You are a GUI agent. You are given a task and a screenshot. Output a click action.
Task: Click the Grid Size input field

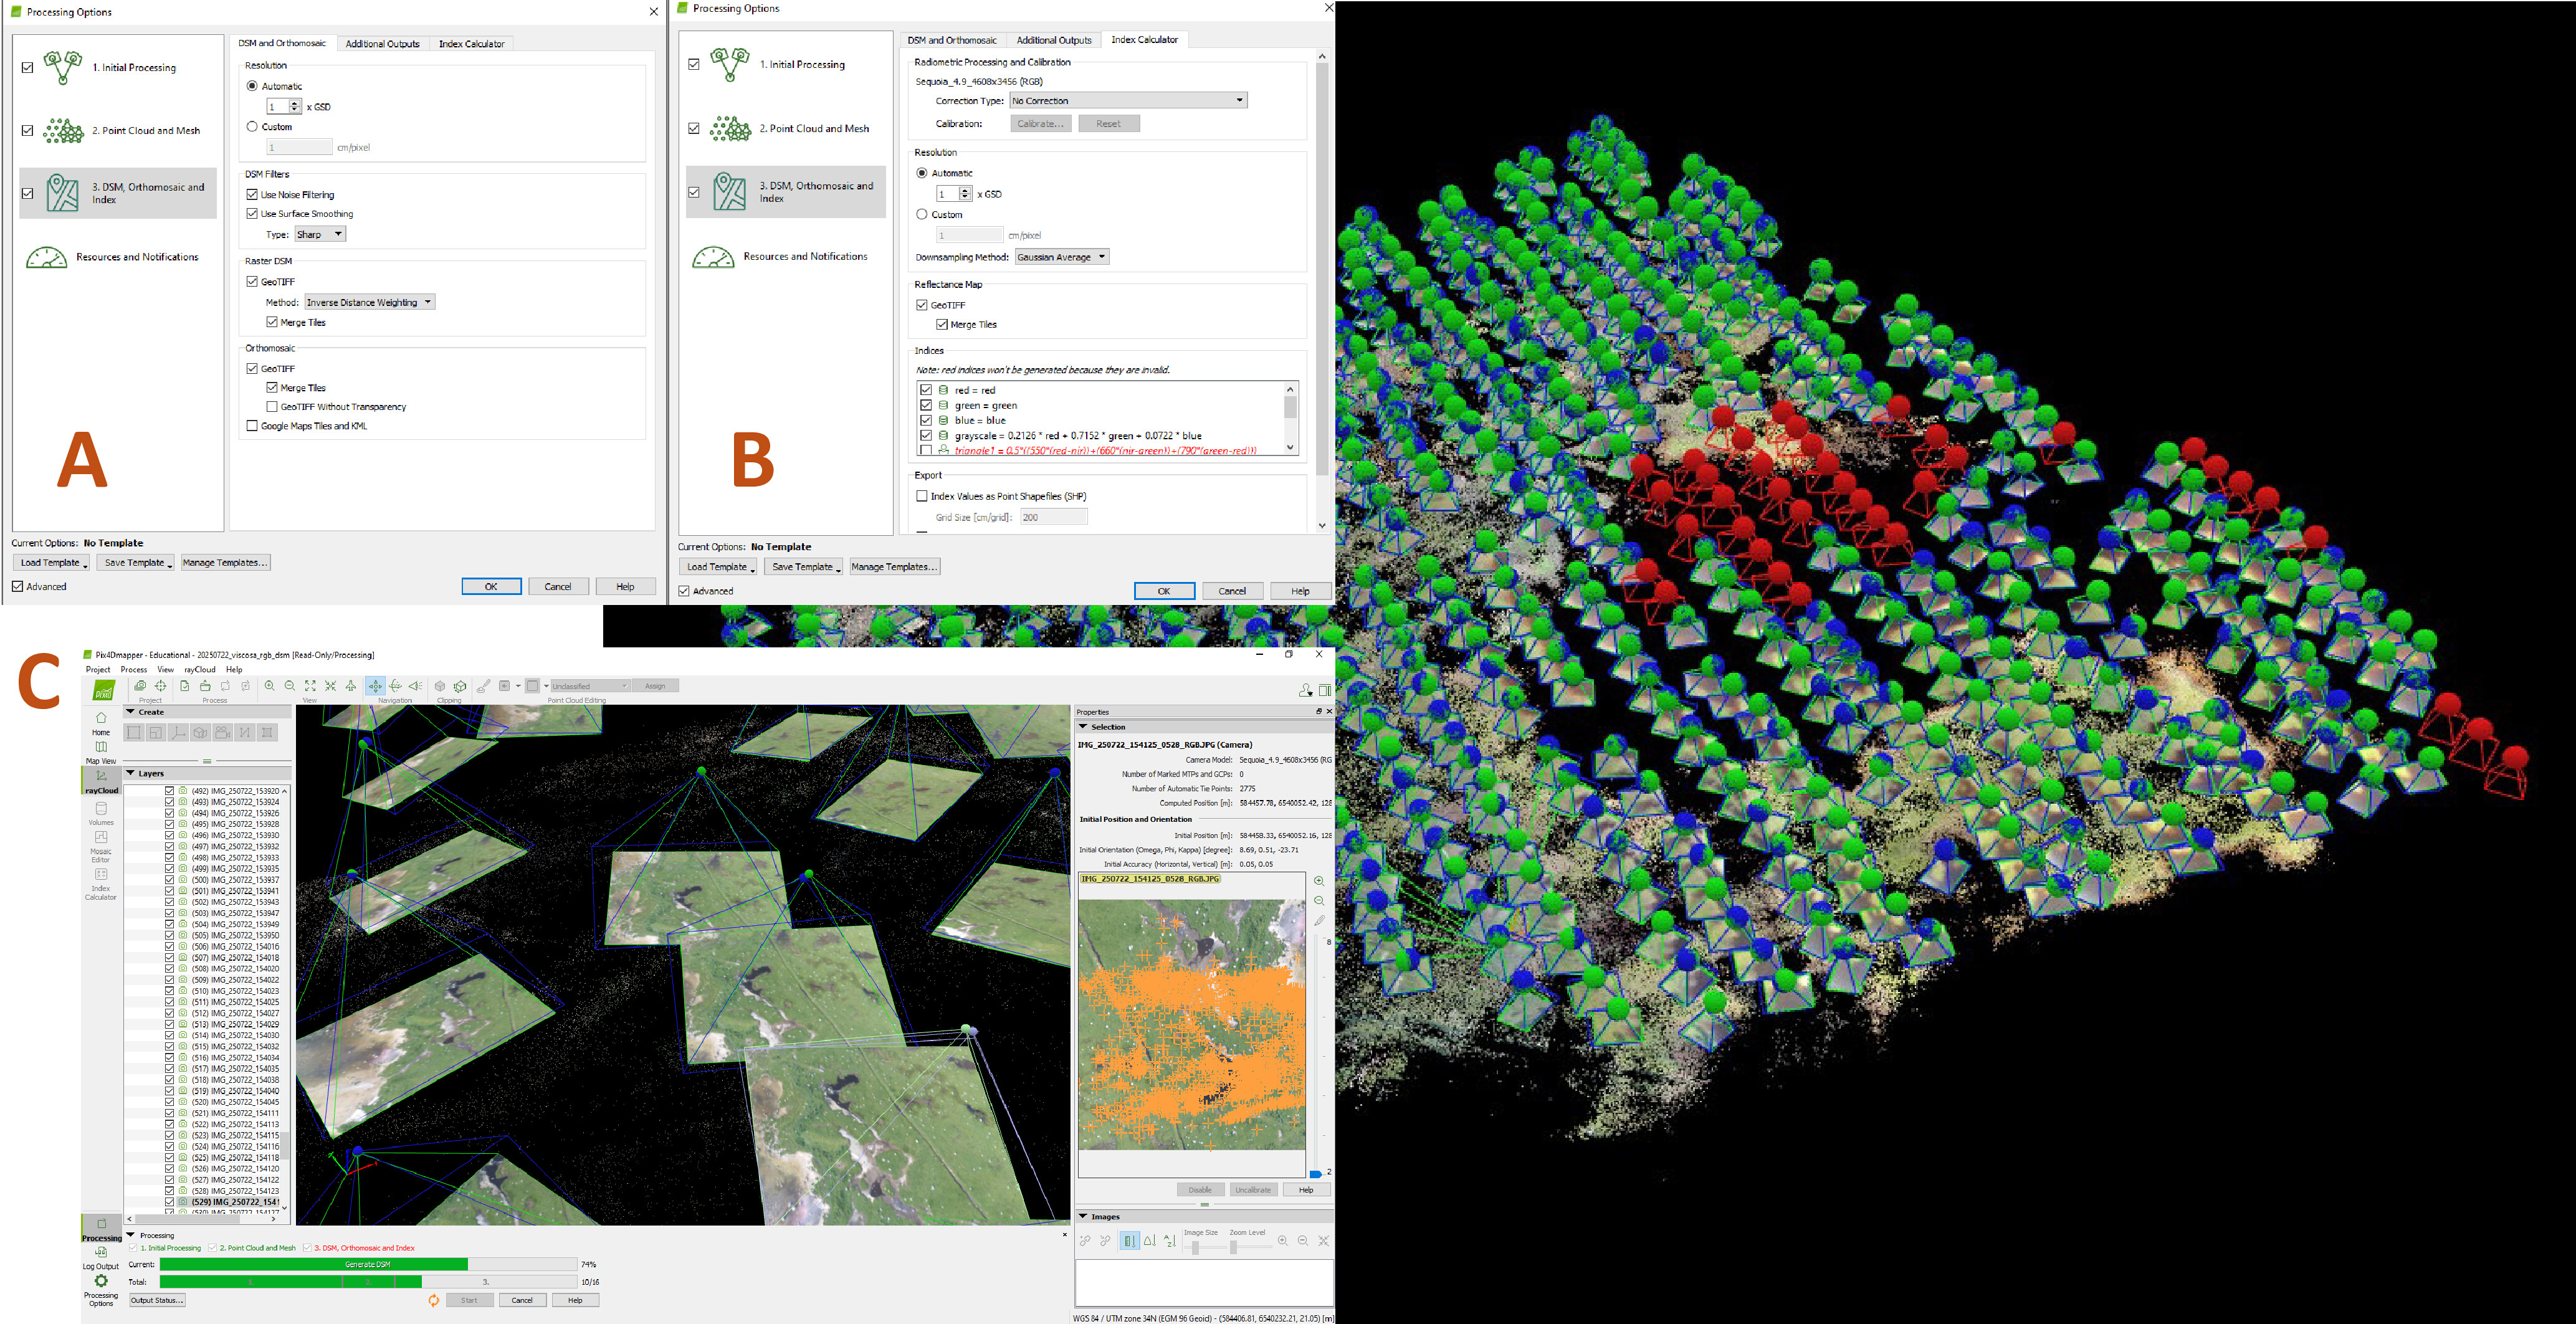(x=1054, y=517)
